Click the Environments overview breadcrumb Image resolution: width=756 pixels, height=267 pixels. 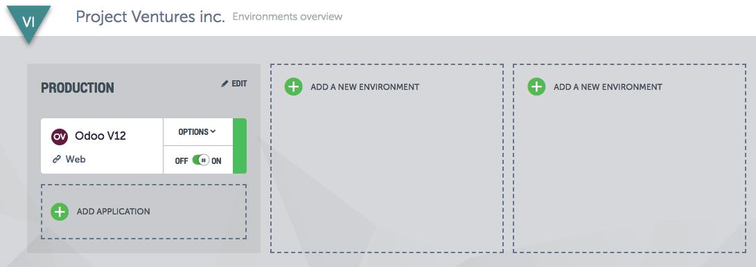[288, 17]
